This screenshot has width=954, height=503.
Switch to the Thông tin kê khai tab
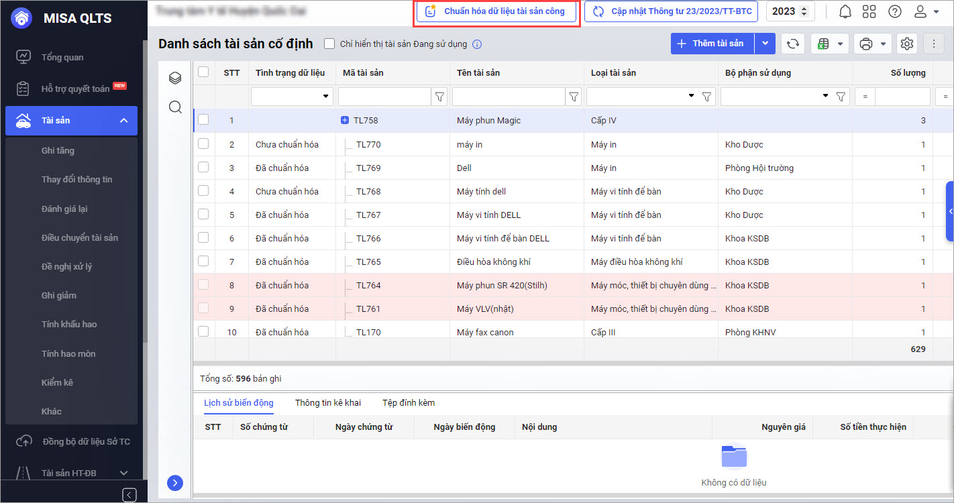[x=327, y=402]
